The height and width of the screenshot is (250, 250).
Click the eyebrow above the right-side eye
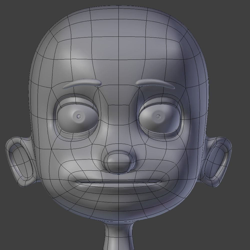click(155, 83)
